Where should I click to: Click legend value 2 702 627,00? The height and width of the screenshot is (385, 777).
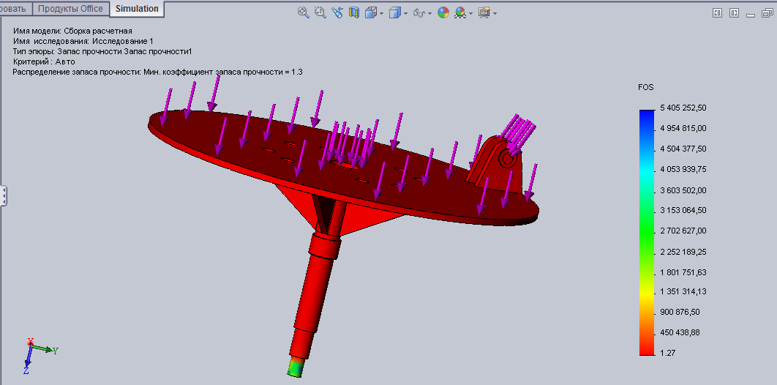point(683,231)
